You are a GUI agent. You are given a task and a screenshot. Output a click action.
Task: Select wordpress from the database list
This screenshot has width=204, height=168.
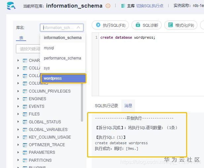pos(63,78)
